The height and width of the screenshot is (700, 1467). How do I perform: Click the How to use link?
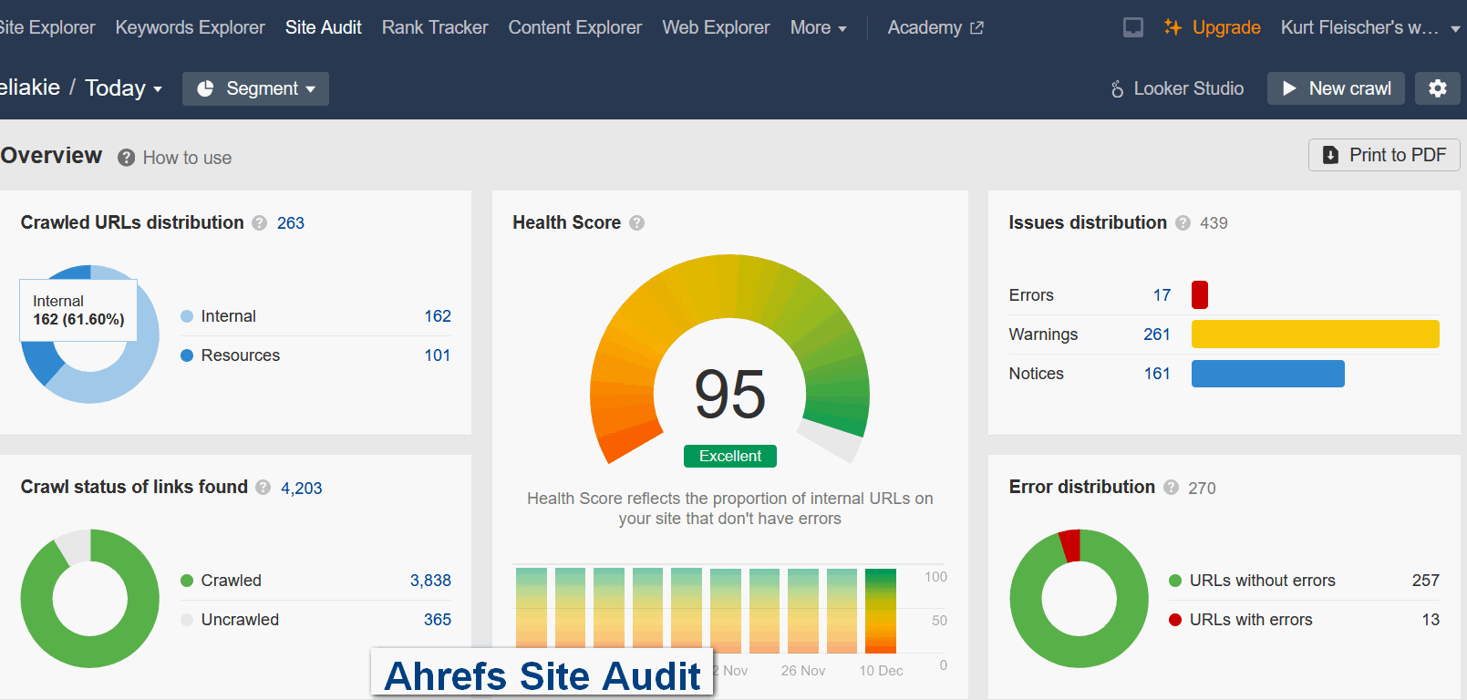[187, 158]
